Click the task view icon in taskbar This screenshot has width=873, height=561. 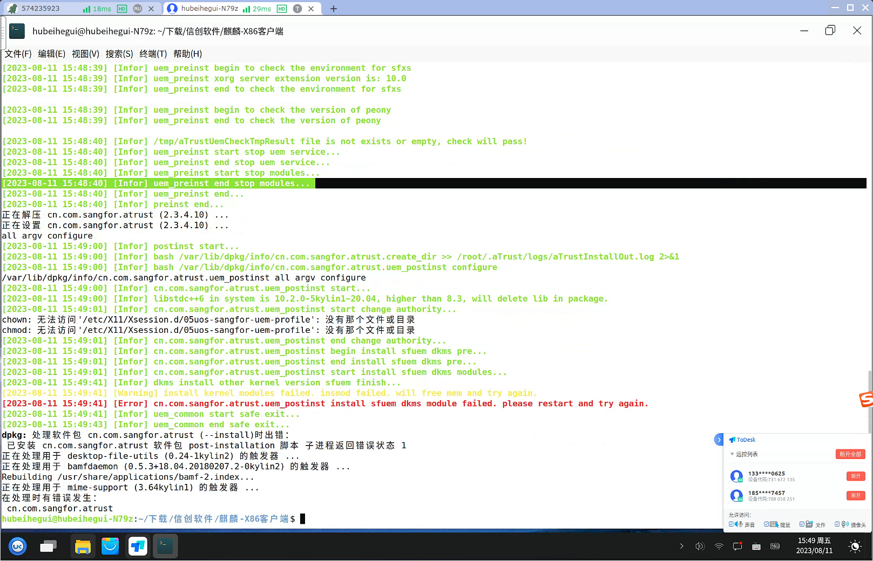tap(48, 546)
